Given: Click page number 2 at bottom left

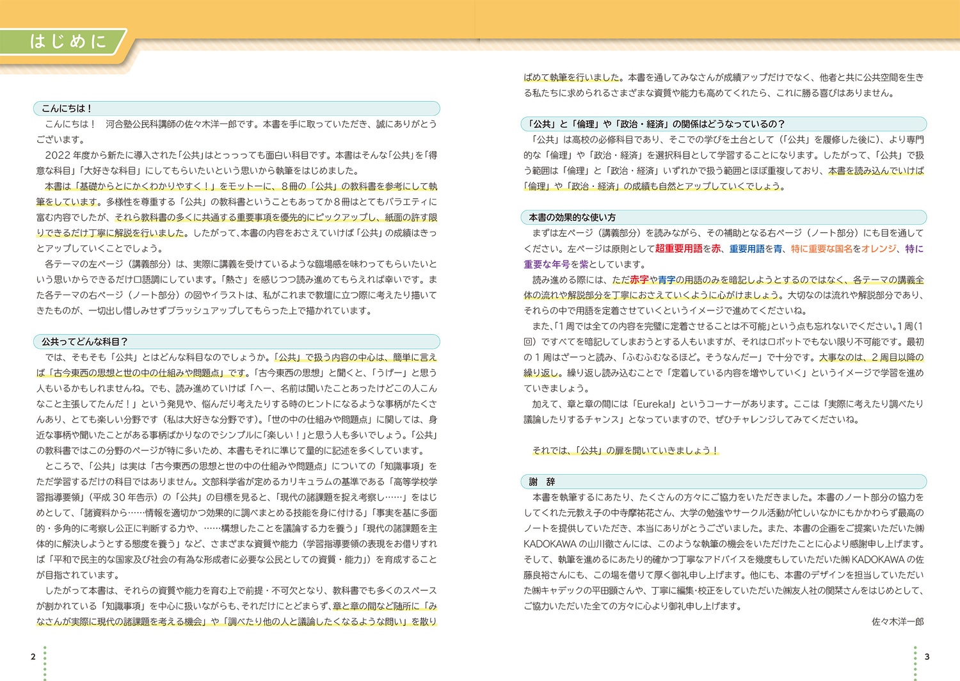Looking at the screenshot, I should tap(33, 657).
